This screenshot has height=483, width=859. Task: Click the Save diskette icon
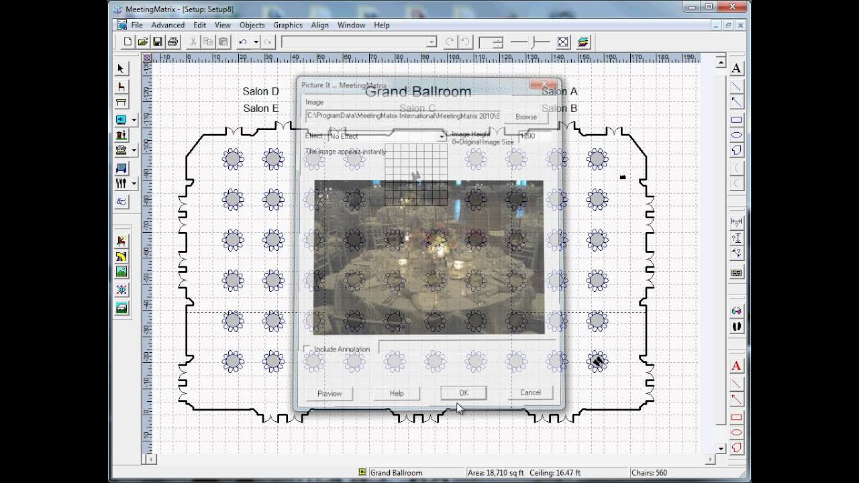click(158, 42)
